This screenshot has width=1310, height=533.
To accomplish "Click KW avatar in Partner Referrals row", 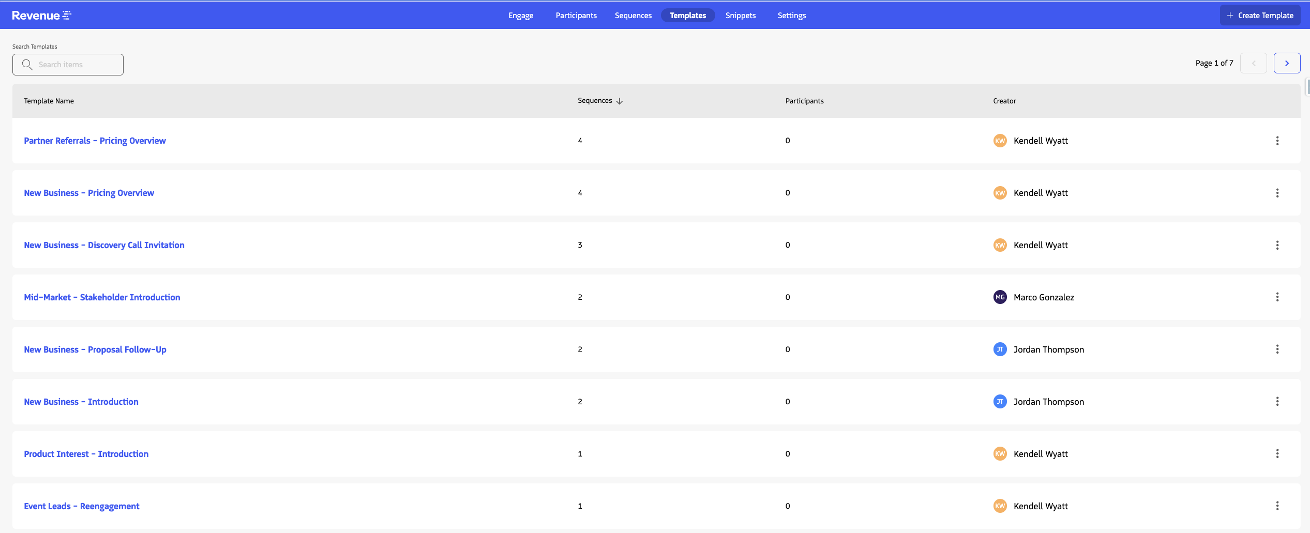I will pos(1000,141).
